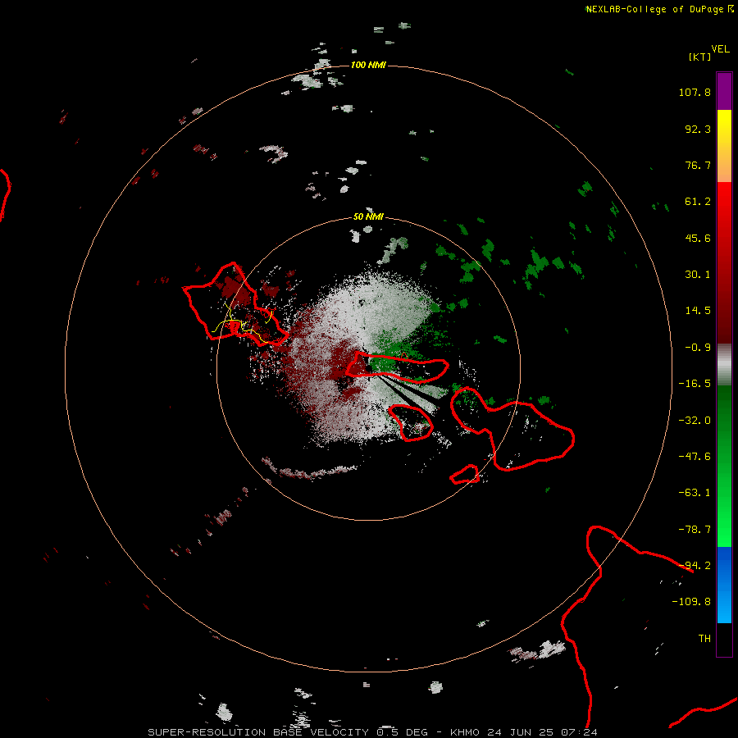Screen dimensions: 738x738
Task: Select the -47.6 legend value
Action: (695, 457)
